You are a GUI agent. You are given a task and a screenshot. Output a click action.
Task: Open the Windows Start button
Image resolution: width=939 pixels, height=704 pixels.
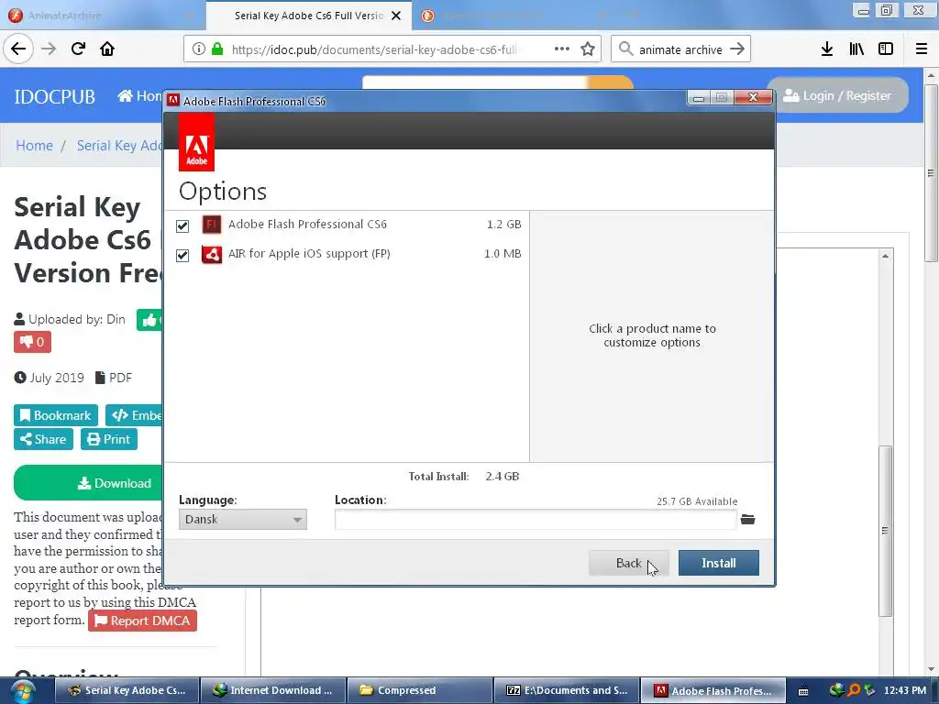tap(22, 691)
